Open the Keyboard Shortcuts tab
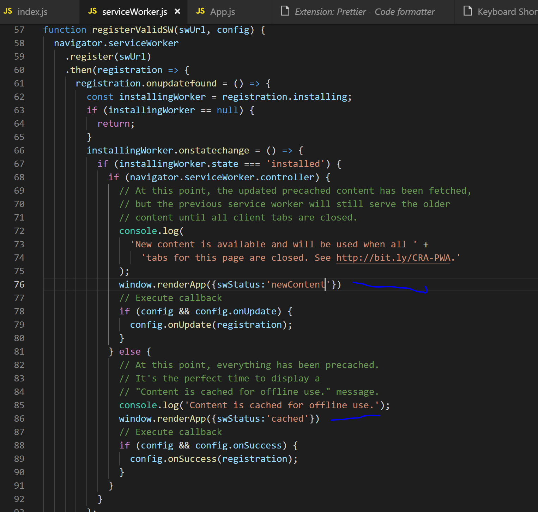The width and height of the screenshot is (538, 512). [x=504, y=12]
